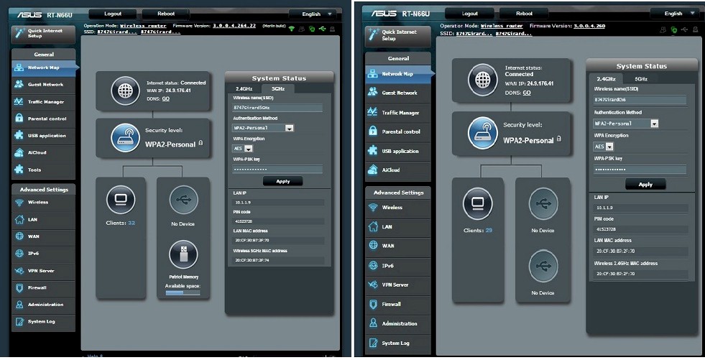The height and width of the screenshot is (360, 705).
Task: Click the router icon in left window
Action: coord(125,138)
